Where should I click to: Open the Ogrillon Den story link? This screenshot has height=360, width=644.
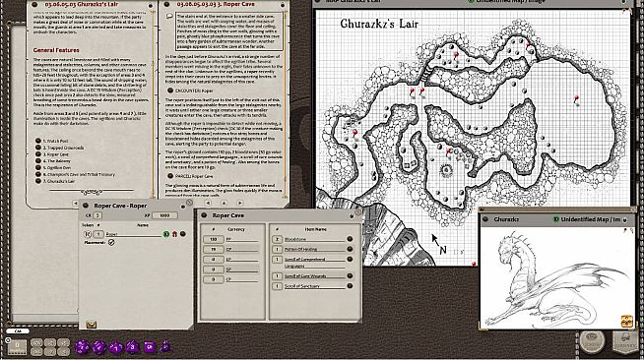point(37,167)
